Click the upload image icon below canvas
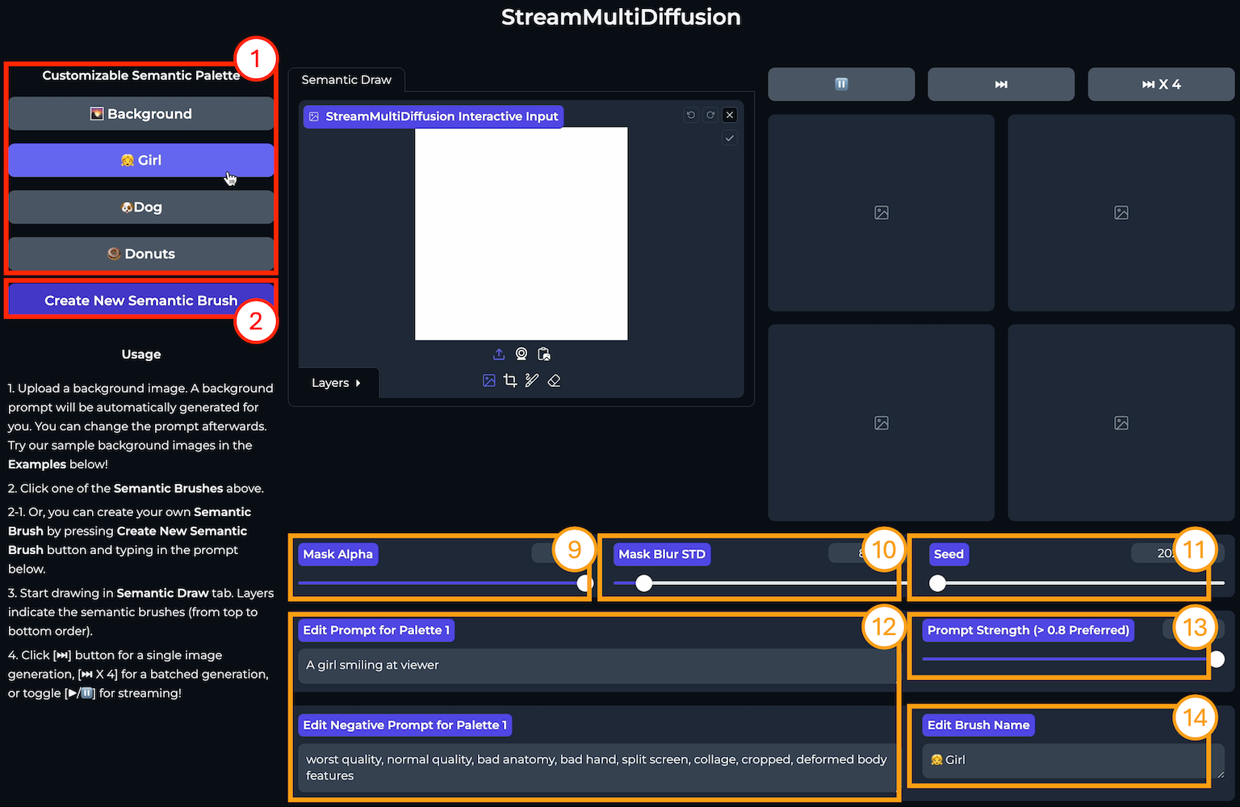 [x=499, y=354]
